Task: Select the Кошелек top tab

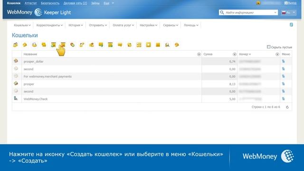Action: [x=14, y=3]
